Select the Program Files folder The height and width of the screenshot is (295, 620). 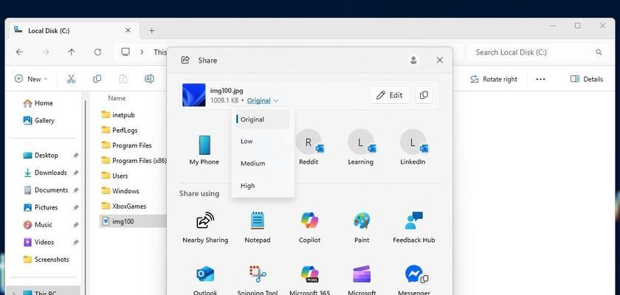coord(126,145)
